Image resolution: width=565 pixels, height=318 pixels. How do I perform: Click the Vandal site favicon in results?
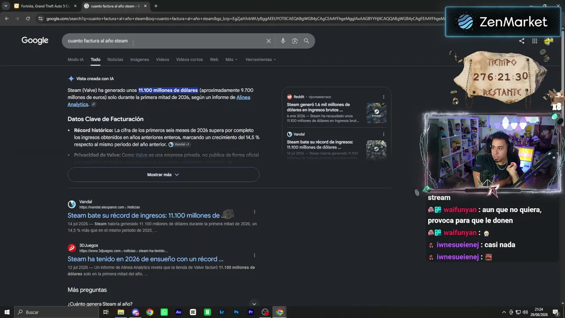[x=72, y=204]
